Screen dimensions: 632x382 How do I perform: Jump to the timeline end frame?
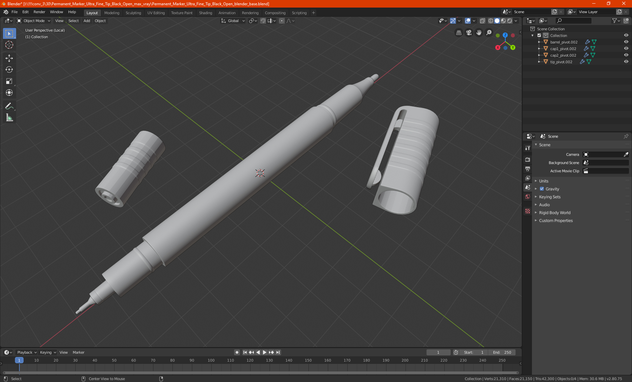click(x=278, y=352)
